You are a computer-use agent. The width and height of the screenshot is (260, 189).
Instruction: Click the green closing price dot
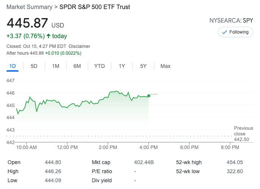(x=149, y=96)
